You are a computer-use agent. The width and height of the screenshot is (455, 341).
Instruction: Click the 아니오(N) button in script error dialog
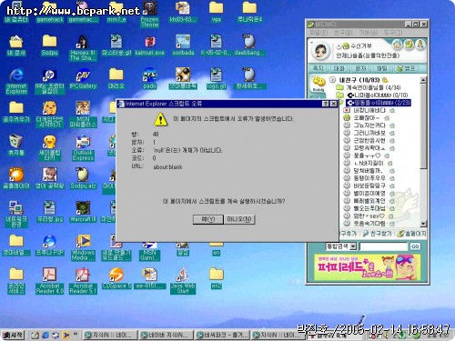239,219
